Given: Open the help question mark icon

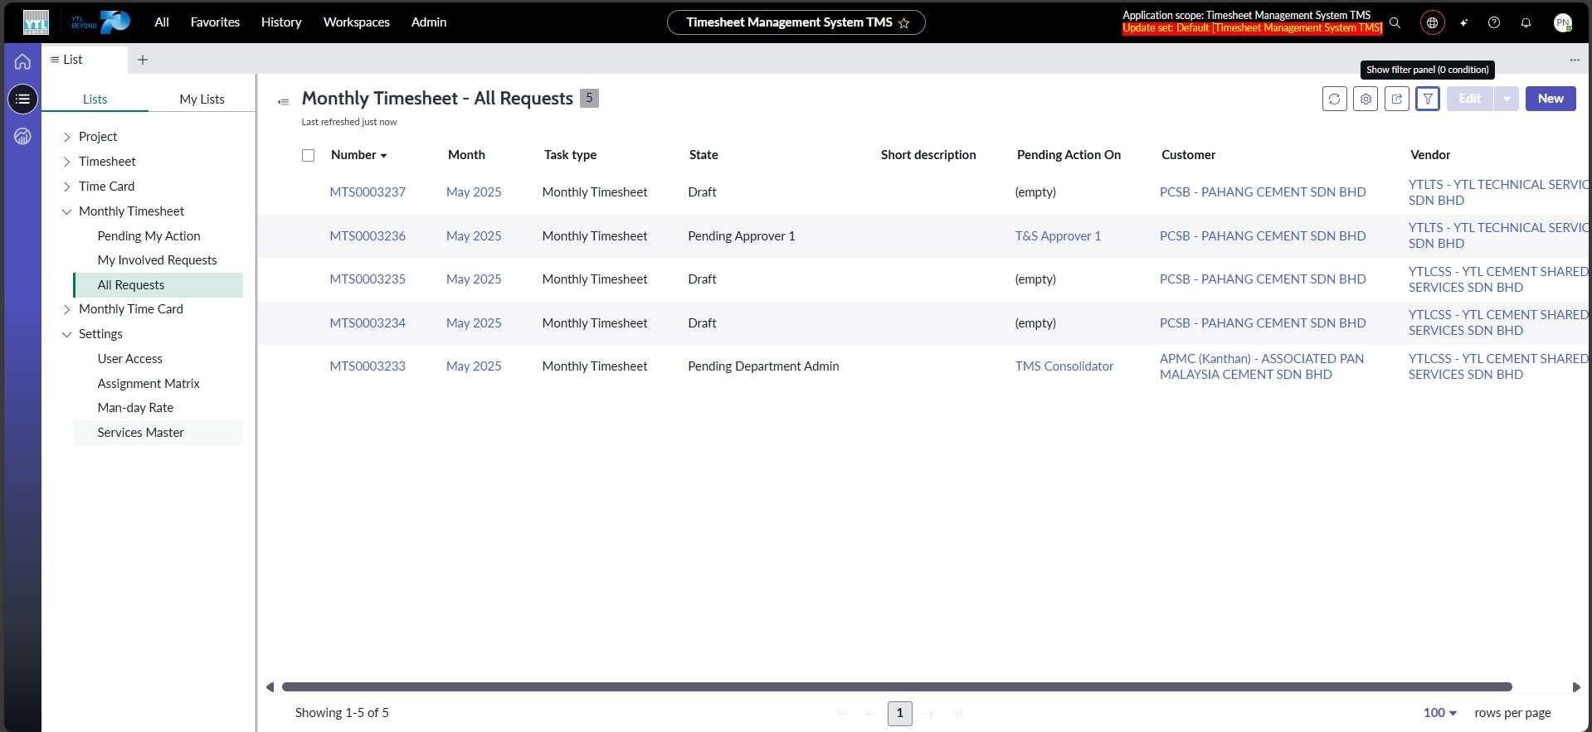Looking at the screenshot, I should 1494,23.
